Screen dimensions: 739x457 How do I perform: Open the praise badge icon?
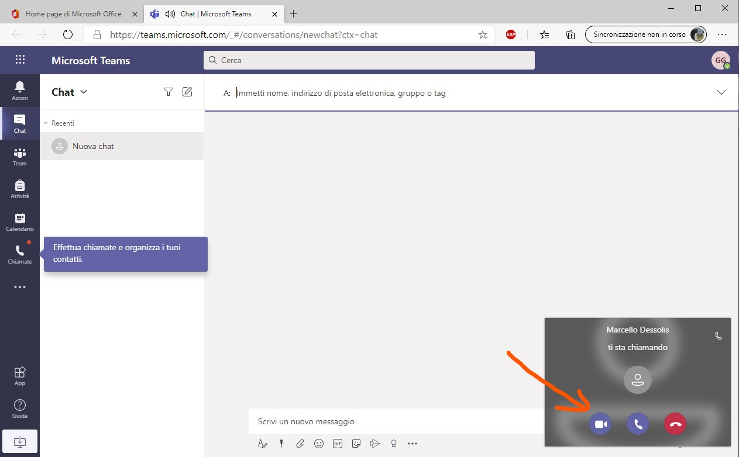pos(394,444)
